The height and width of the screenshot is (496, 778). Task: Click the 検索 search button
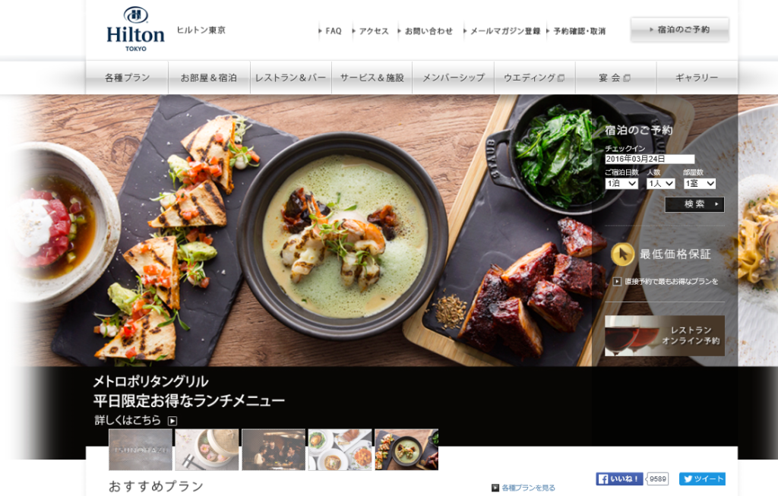694,204
